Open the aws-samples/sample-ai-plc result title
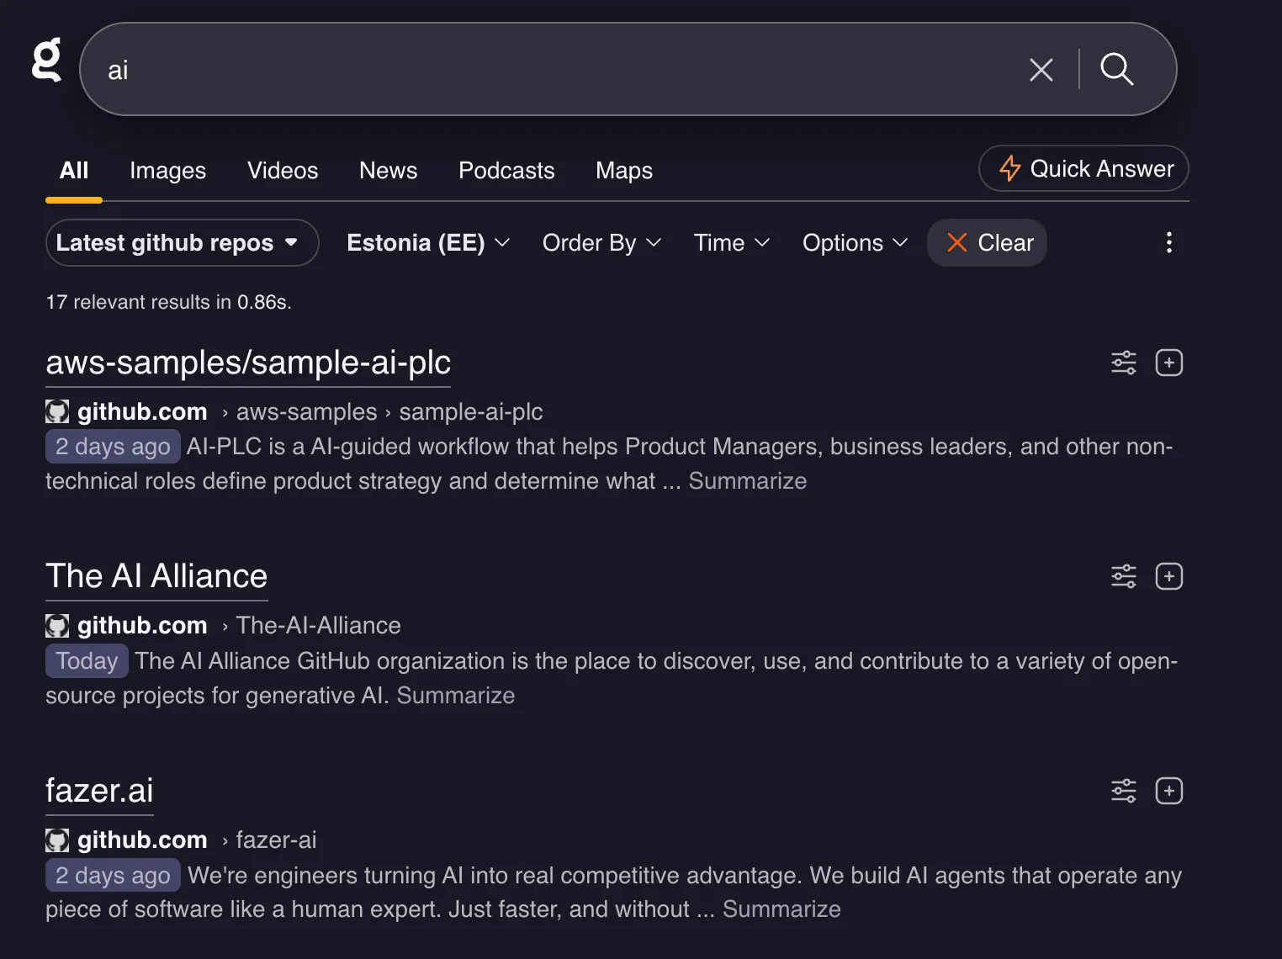This screenshot has width=1282, height=959. pyautogui.click(x=248, y=363)
